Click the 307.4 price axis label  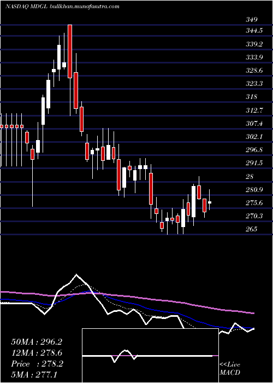pos(254,124)
